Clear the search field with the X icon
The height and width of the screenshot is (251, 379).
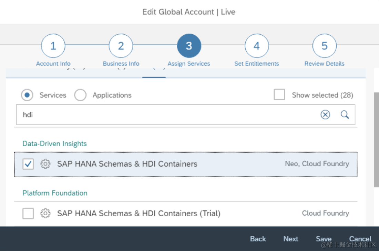click(x=325, y=115)
